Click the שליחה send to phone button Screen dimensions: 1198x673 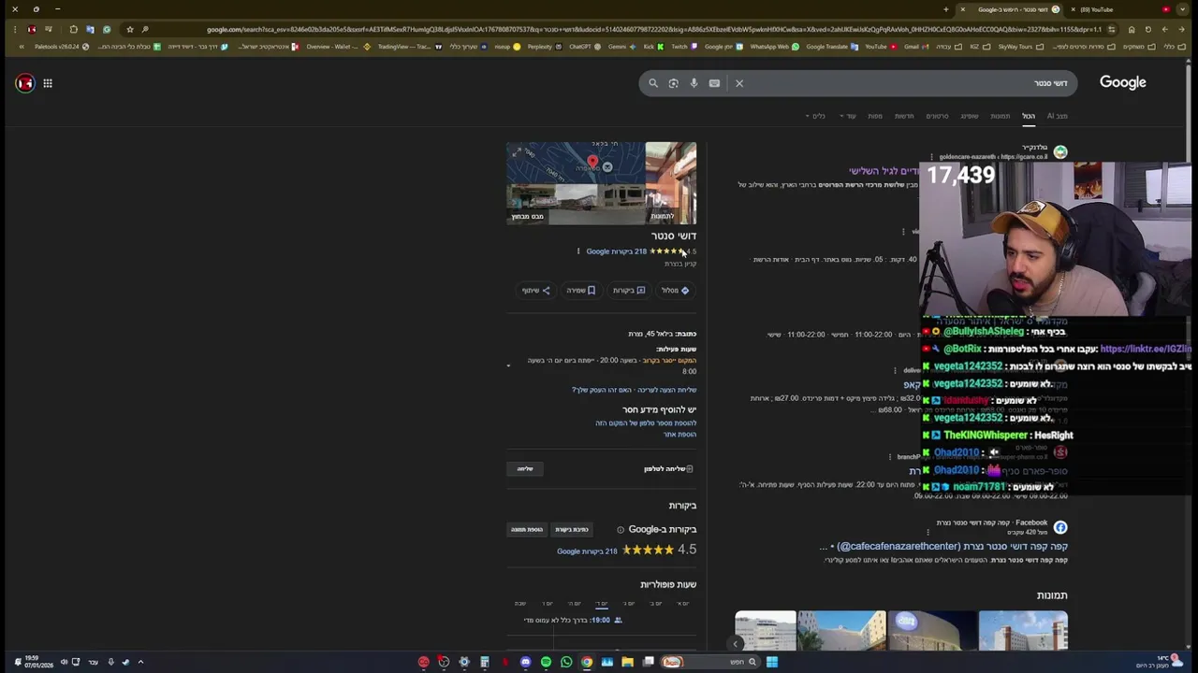click(525, 469)
